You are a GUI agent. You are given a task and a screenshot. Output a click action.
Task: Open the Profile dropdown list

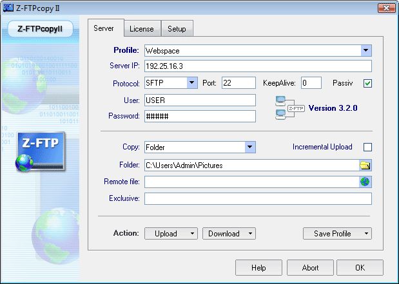click(x=366, y=50)
